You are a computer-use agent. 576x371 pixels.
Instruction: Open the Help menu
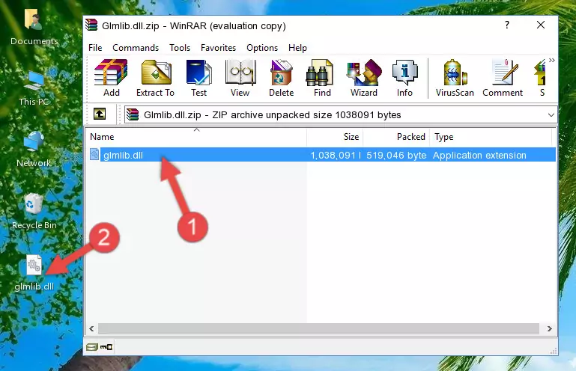pos(297,48)
